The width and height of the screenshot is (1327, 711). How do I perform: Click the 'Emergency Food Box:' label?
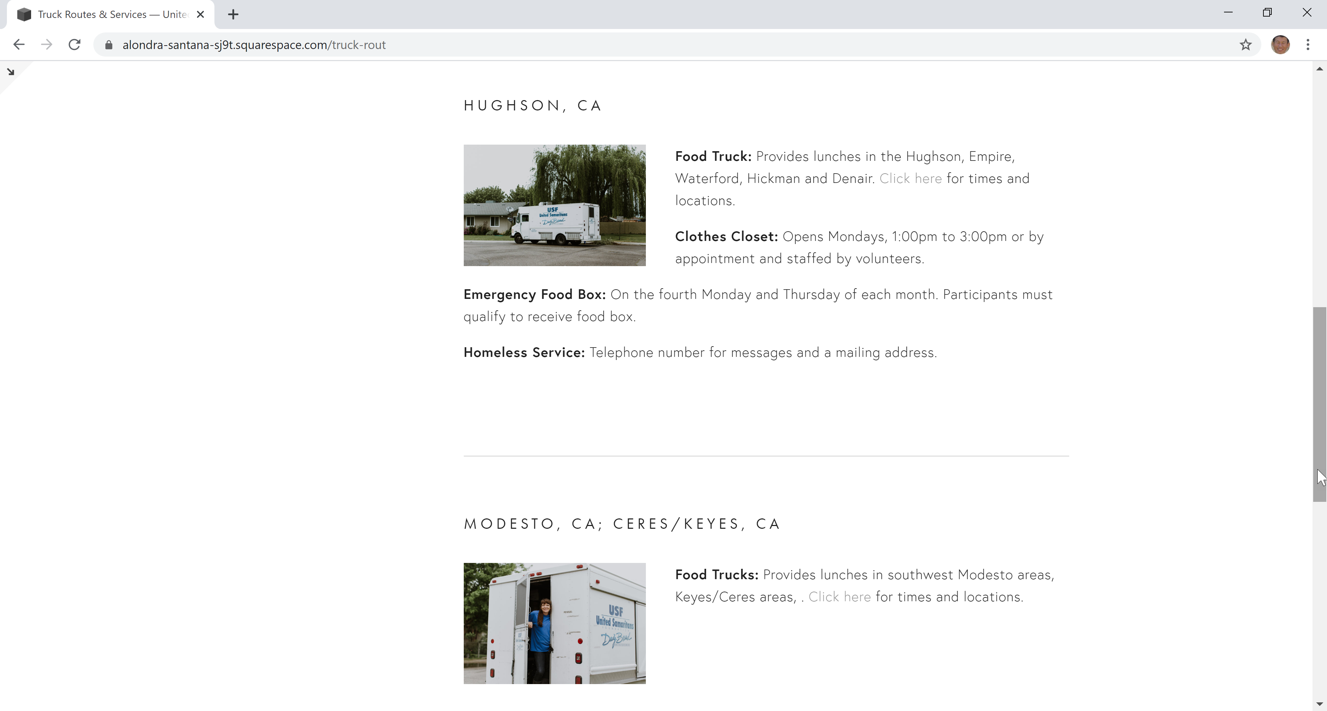coord(535,294)
